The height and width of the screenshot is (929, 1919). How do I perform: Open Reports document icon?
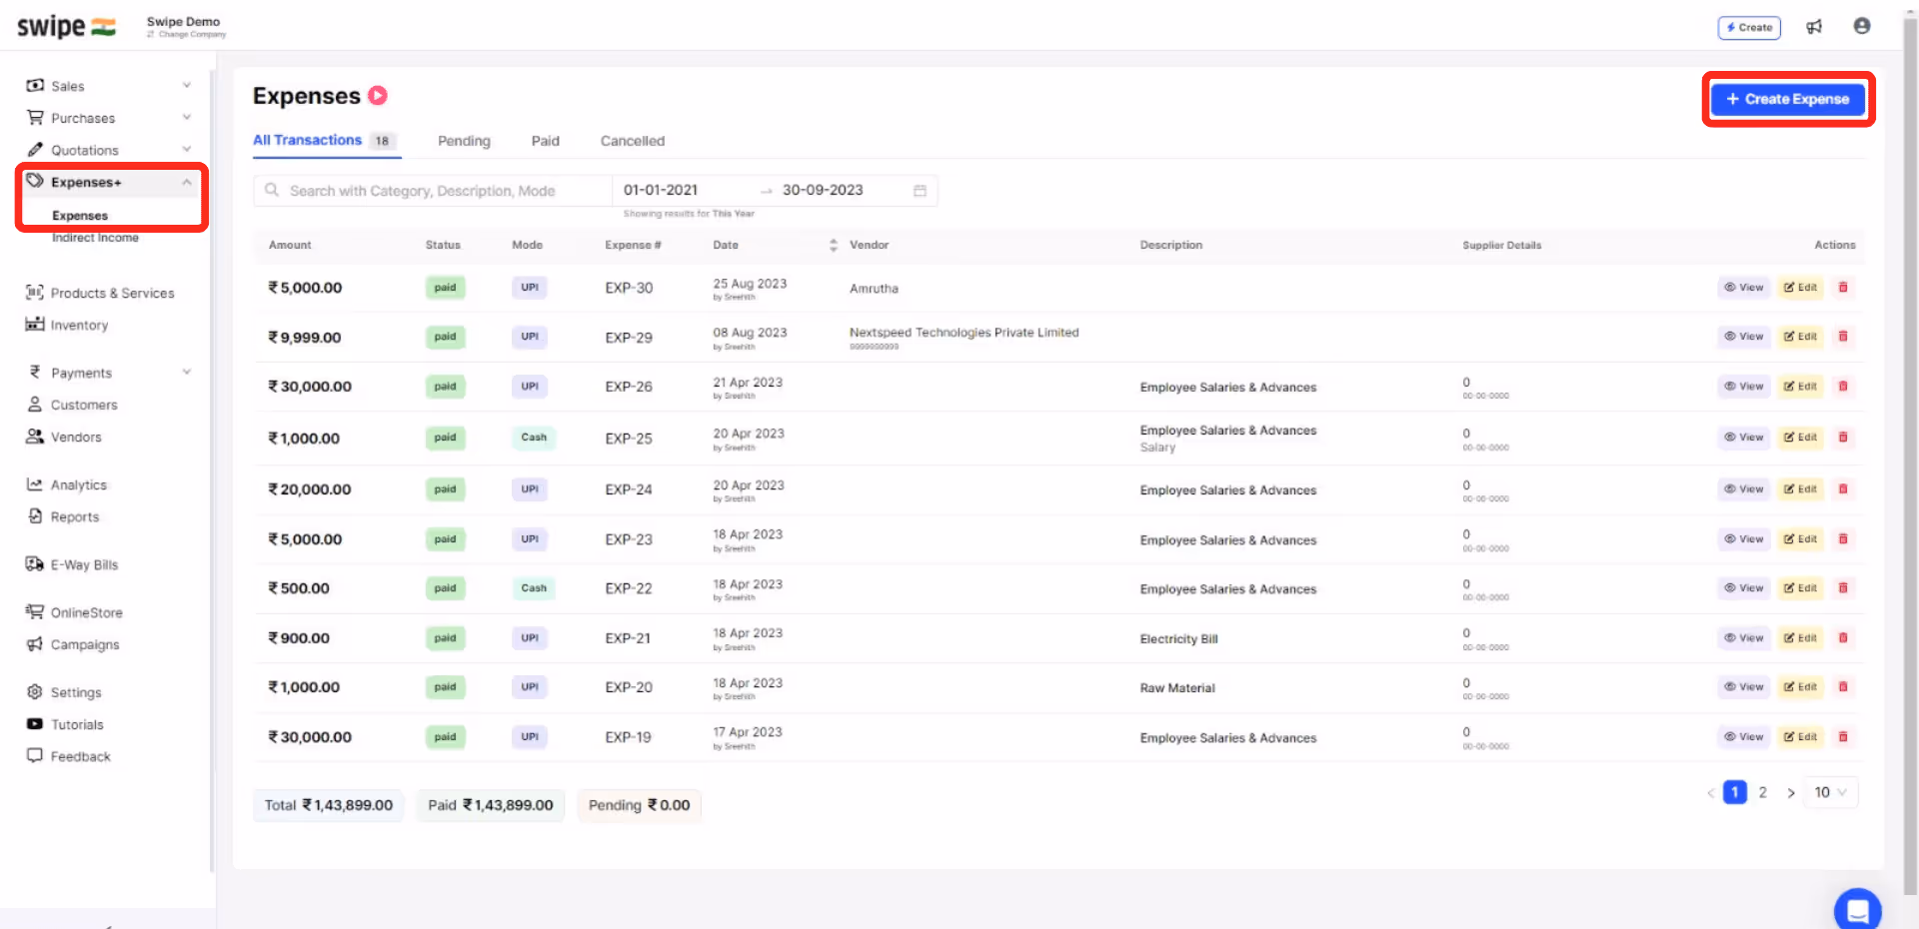tap(35, 516)
